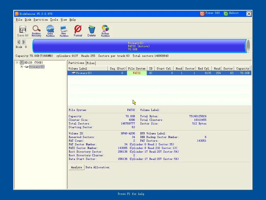266x200 pixels.
Task: Click Total Sectors value 146769777
Action: tap(128, 124)
